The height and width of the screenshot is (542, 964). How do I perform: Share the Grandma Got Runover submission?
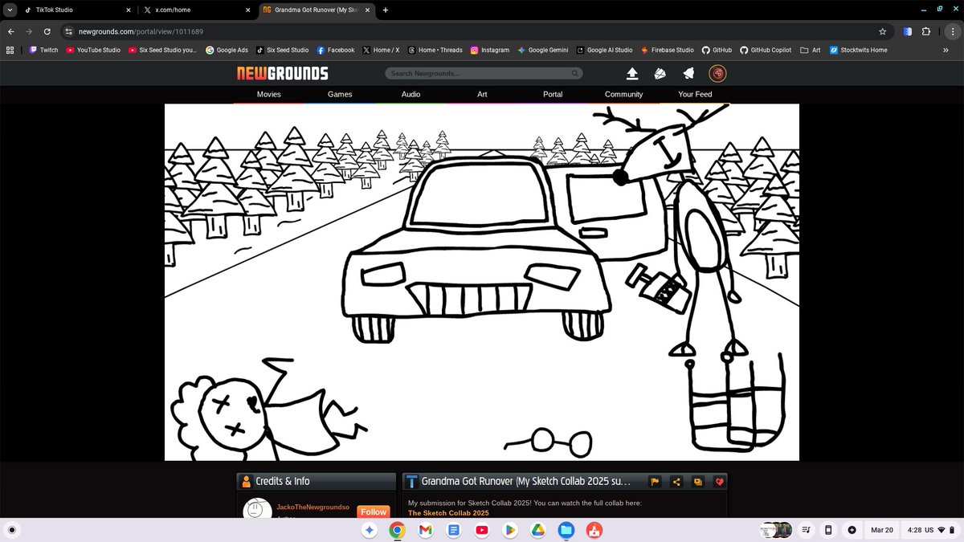676,482
